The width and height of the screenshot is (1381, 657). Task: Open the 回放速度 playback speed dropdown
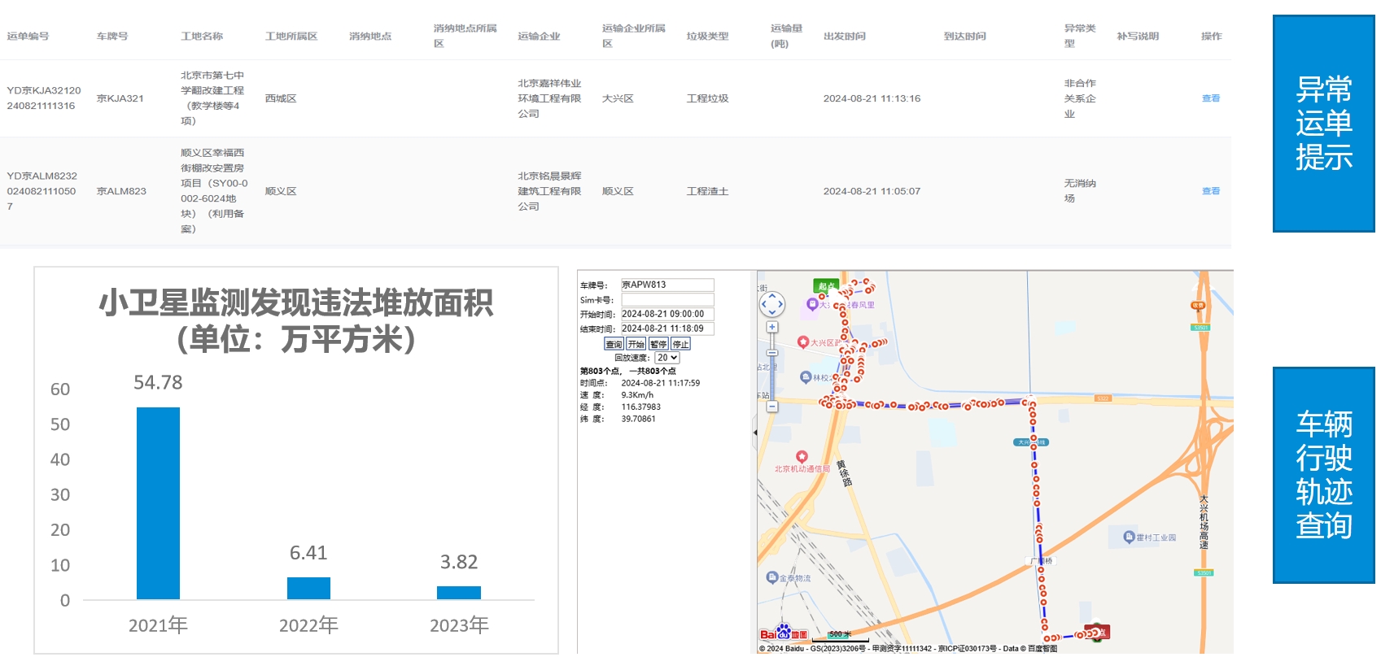[x=667, y=358]
